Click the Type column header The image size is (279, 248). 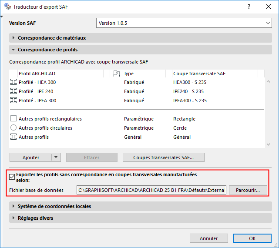tap(144, 74)
